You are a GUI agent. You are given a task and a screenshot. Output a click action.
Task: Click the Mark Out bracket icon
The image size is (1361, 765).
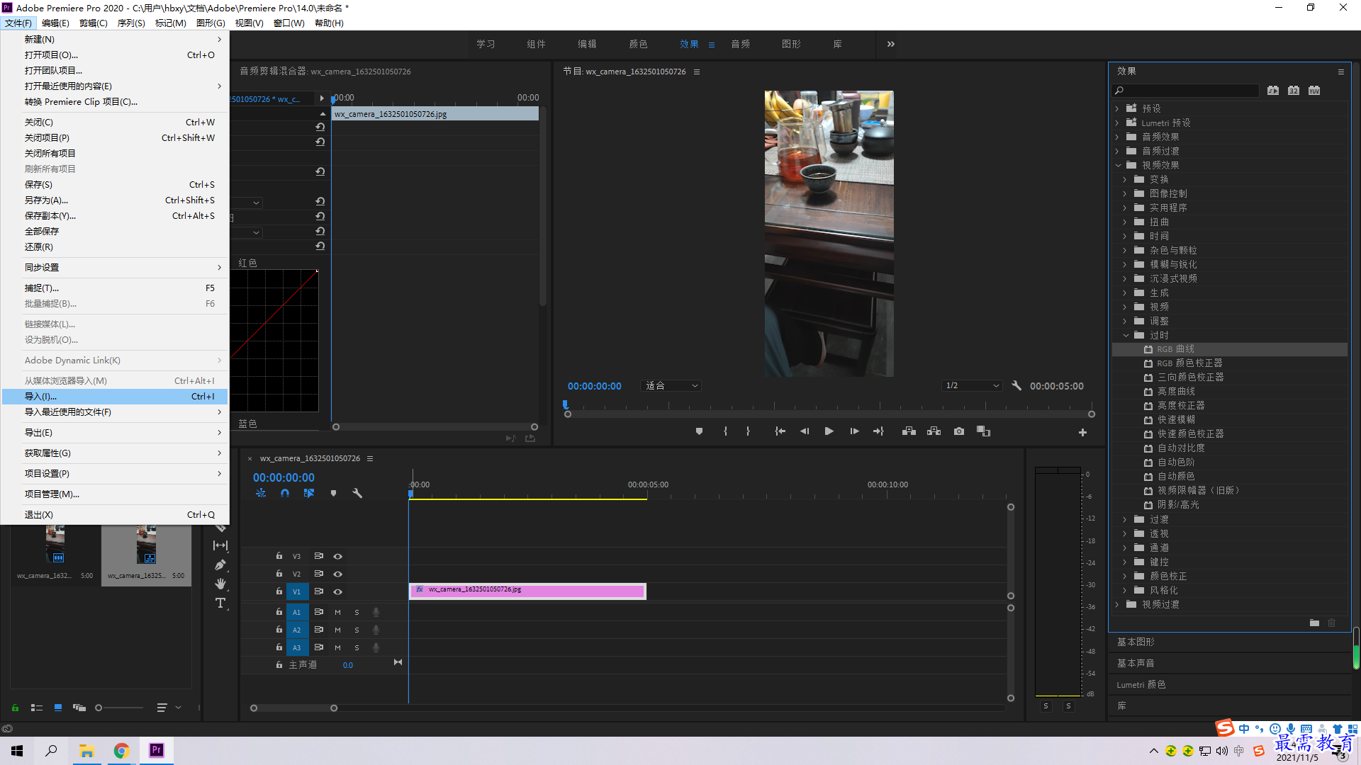coord(748,431)
